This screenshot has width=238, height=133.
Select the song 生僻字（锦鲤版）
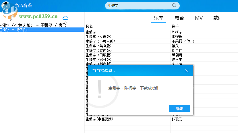click(x=99, y=59)
